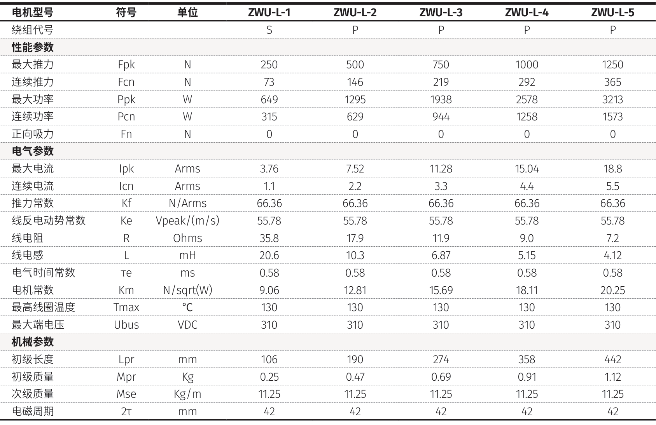The height and width of the screenshot is (425, 656).
Task: Click the Ubus symbol cell
Action: [126, 325]
